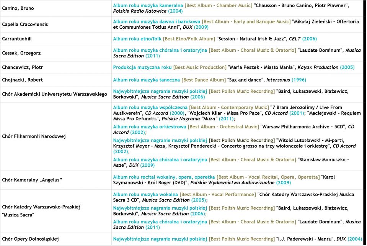The image size is (367, 246).
Task: Click title "Session - Natural Irish & Jazz"
Action: coord(251,39)
